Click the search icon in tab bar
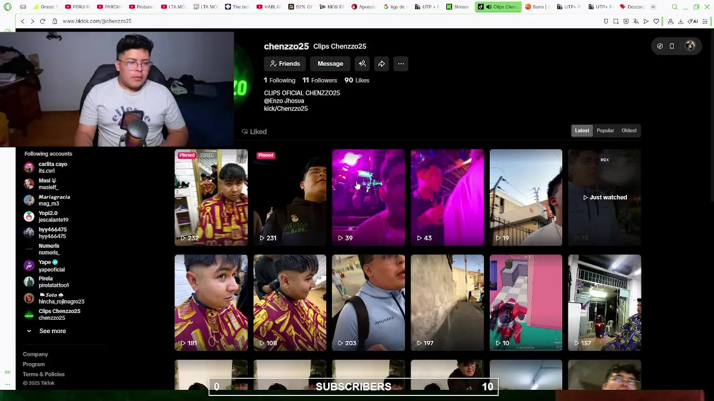This screenshot has width=714, height=401. click(x=674, y=7)
